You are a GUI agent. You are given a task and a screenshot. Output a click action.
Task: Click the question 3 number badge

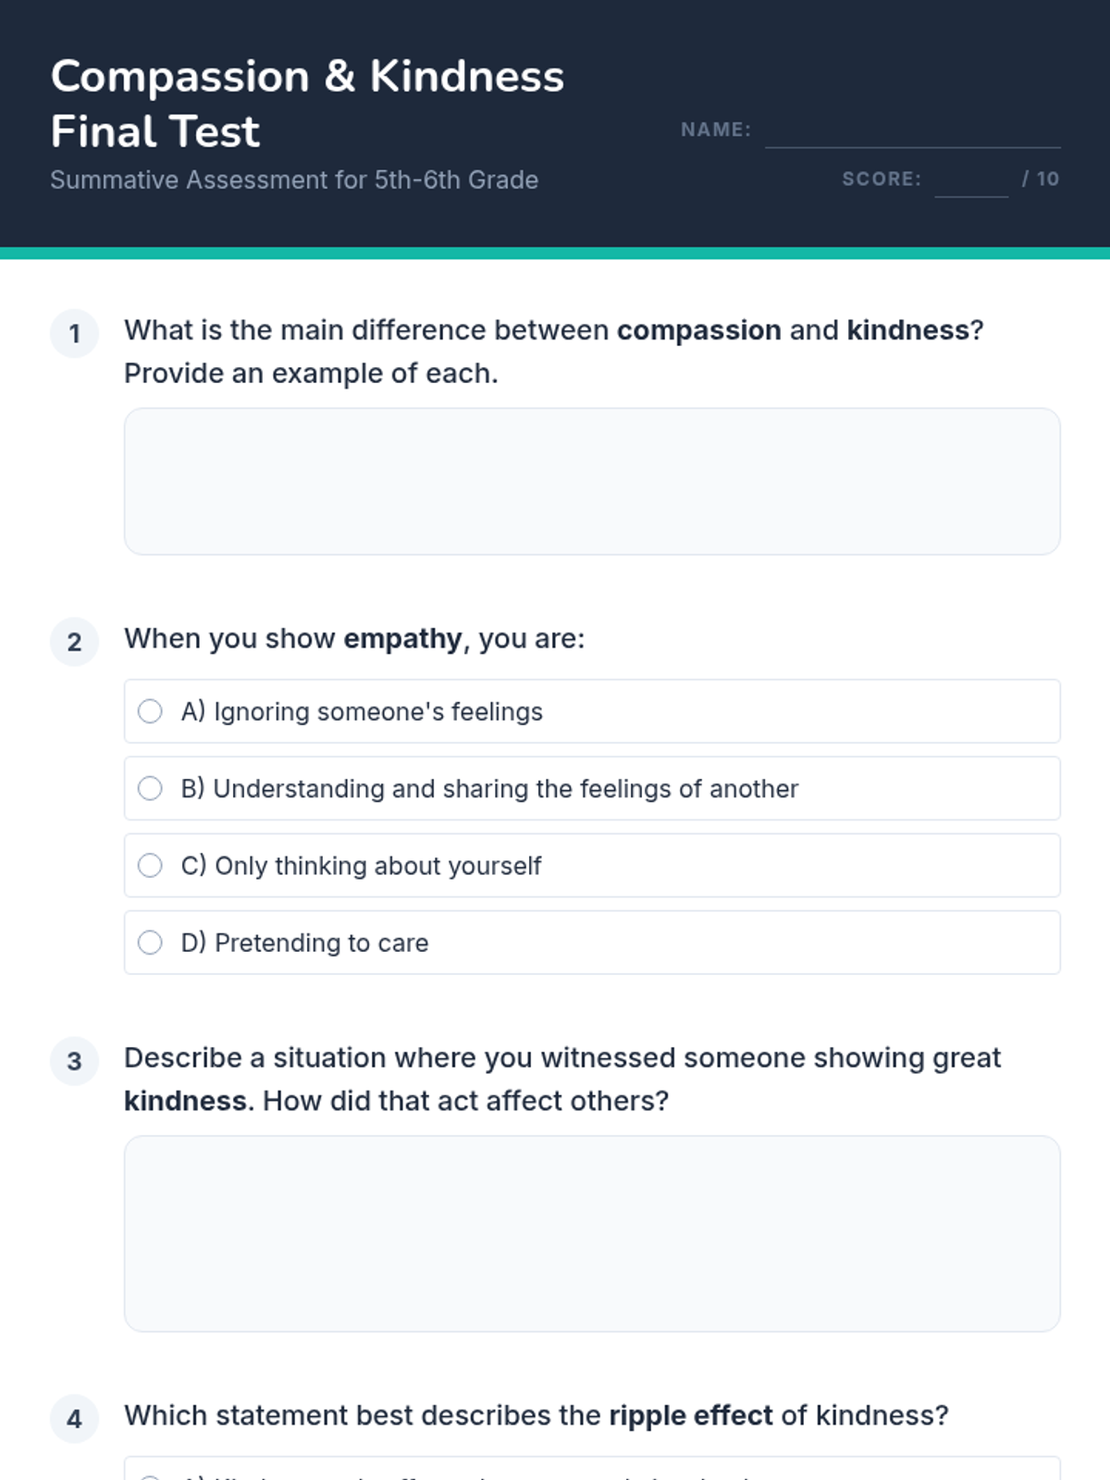tap(75, 1060)
